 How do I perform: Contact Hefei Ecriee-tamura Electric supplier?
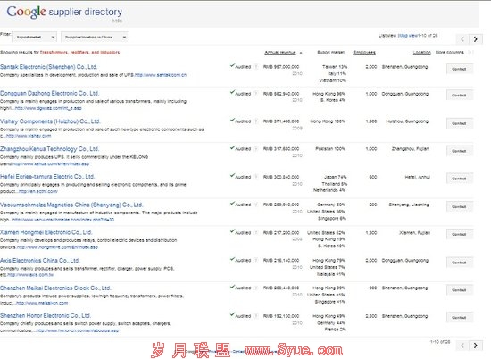(459, 179)
